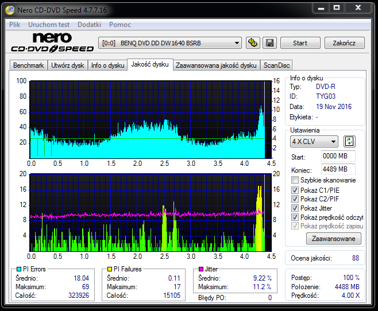Click the PI Errors upper graph
The width and height of the screenshot is (378, 311).
[x=151, y=119]
